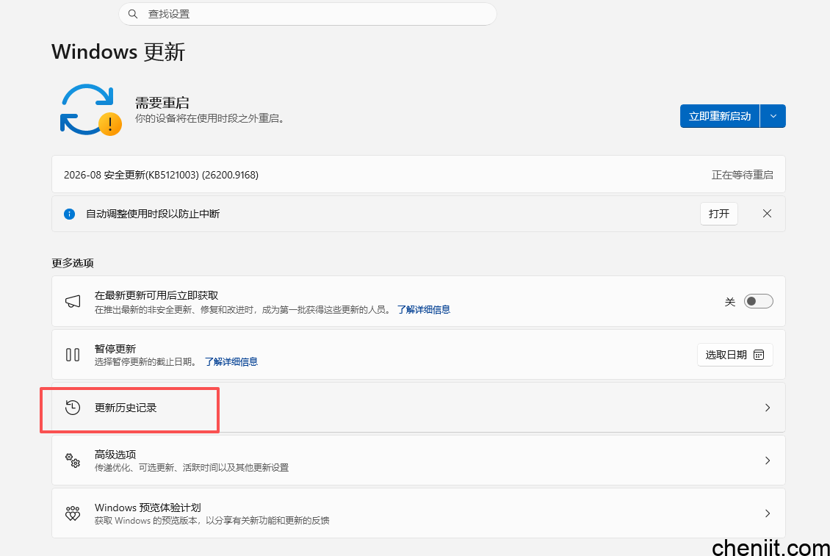Click 你的设备将在使用时段之外重启 text
The height and width of the screenshot is (556, 830).
click(209, 118)
